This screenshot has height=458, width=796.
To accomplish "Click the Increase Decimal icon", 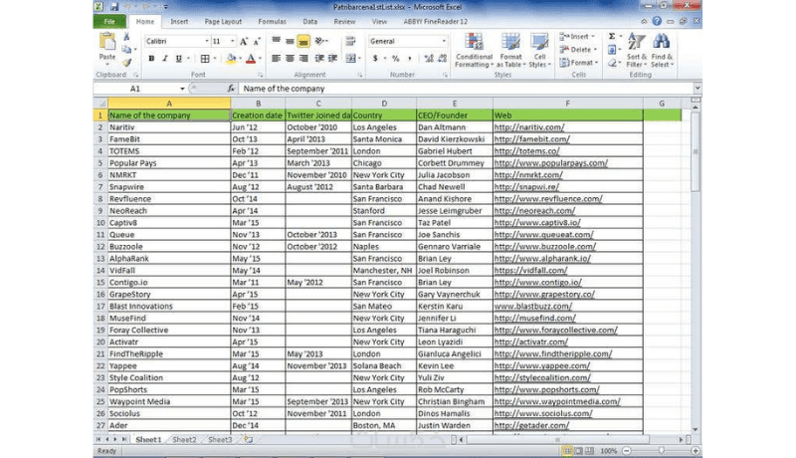I will pos(429,59).
